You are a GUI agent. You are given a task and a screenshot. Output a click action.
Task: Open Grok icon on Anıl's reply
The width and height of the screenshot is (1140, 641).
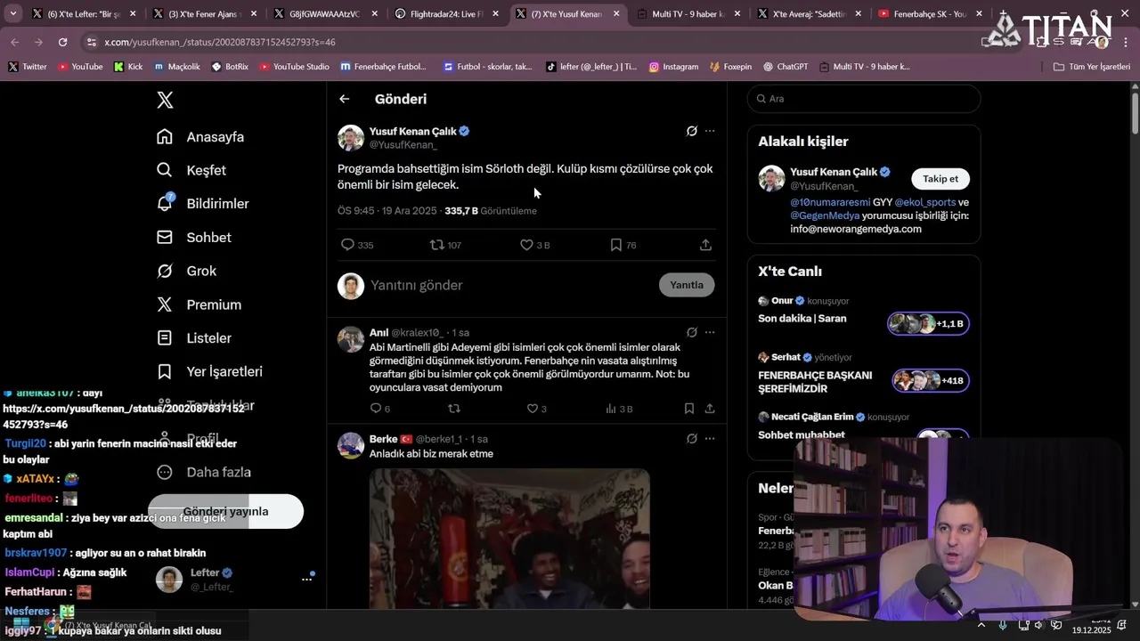coord(691,332)
